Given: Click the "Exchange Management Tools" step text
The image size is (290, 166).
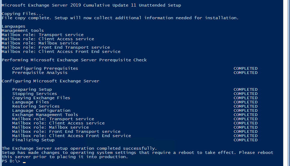Looking at the screenshot, I should coord(45,115).
